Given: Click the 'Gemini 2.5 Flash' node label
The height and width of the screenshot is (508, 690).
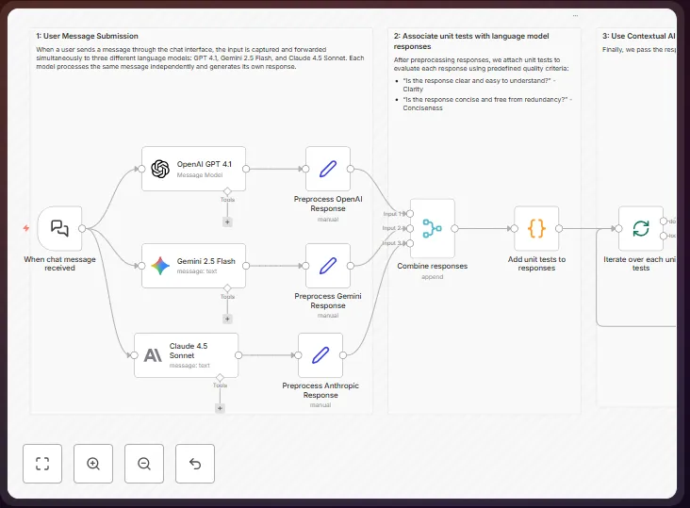Looking at the screenshot, I should pos(205,261).
